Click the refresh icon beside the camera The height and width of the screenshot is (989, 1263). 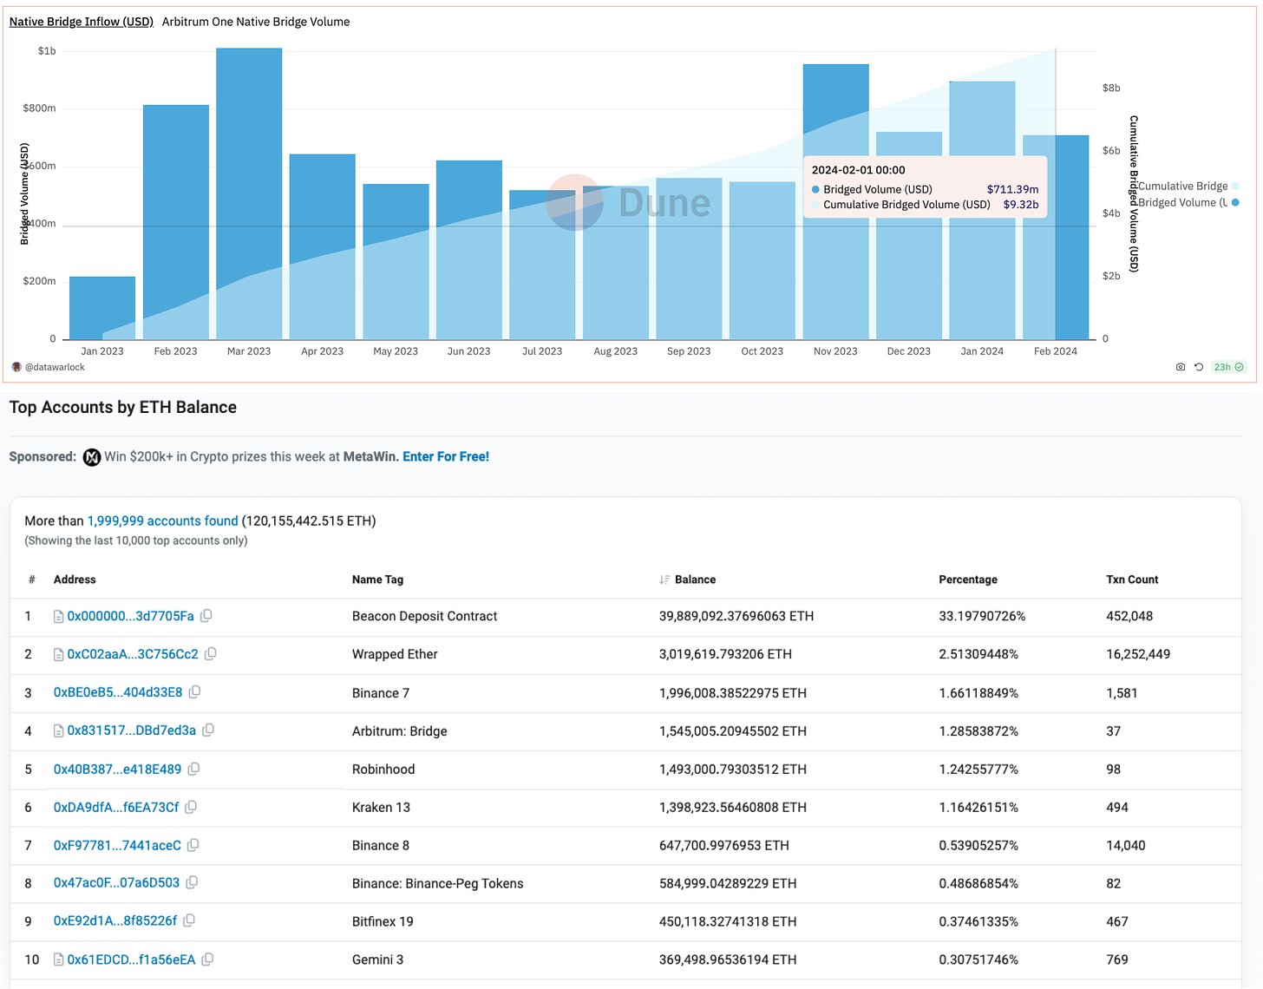(x=1199, y=367)
